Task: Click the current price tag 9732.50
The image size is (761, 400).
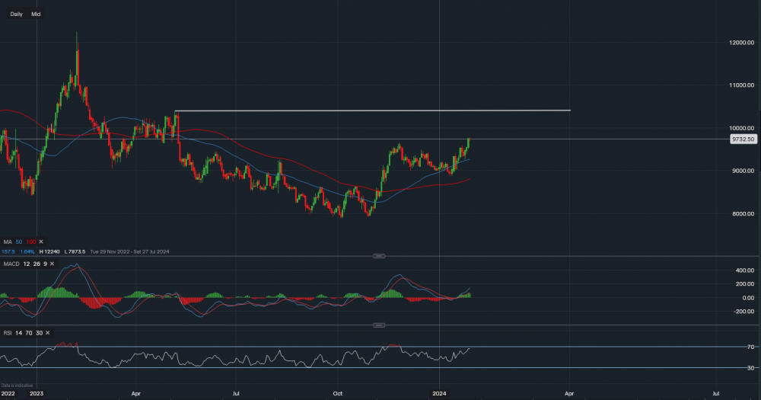Action: [742, 139]
